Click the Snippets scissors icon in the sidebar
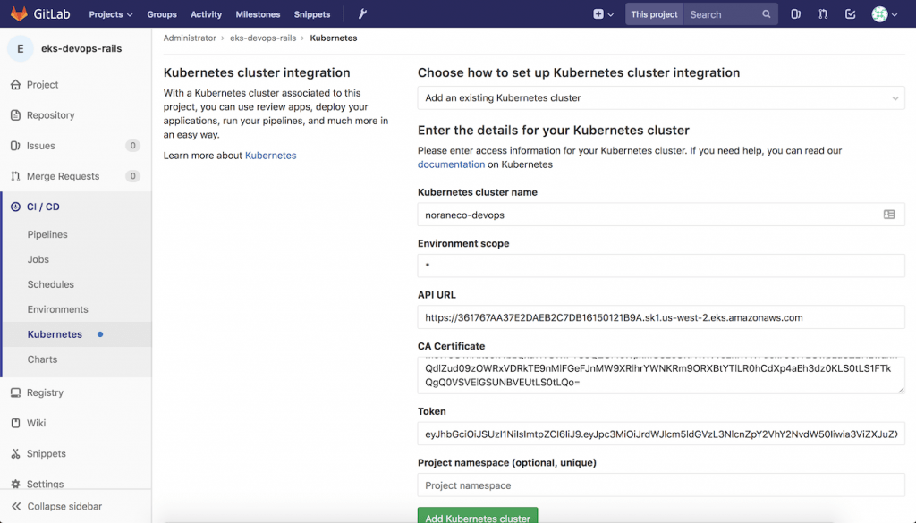 16,453
